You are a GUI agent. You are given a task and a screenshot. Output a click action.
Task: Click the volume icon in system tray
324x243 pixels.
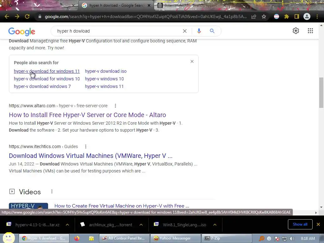click(x=292, y=239)
